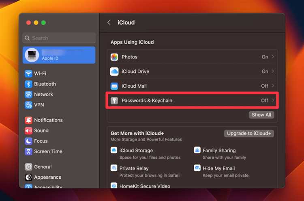
Task: Click the Passwords & Keychain key icon
Action: 114,101
